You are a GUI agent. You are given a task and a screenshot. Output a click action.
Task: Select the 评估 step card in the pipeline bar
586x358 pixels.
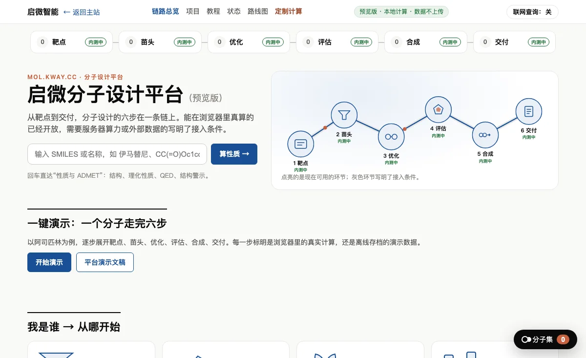337,42
